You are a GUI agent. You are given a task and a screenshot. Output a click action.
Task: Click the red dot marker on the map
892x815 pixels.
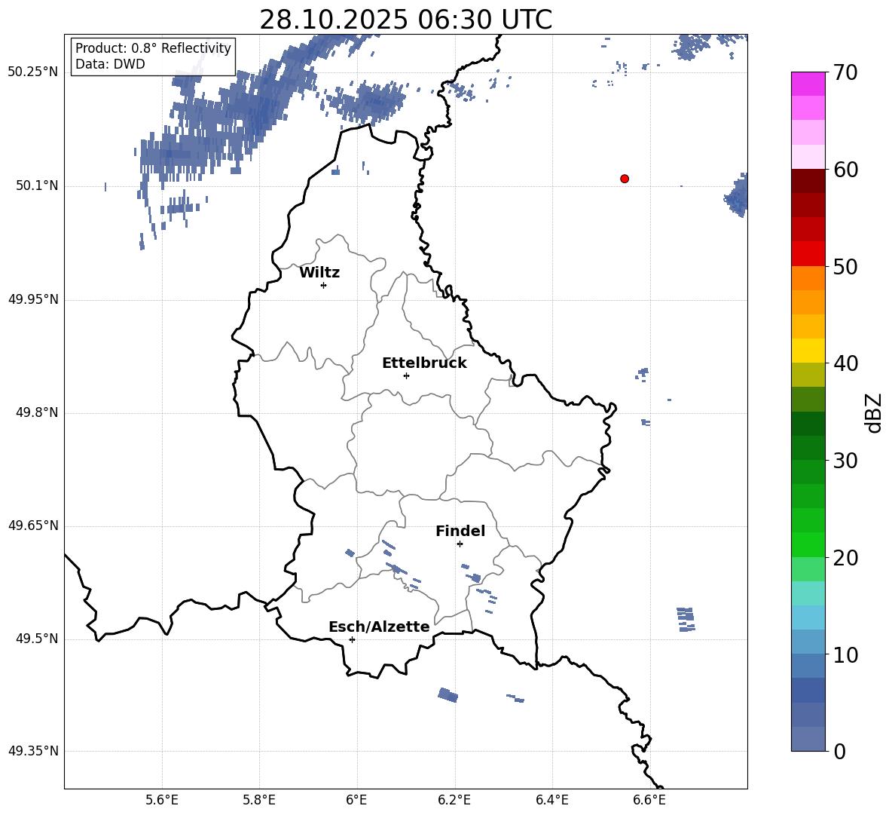coord(625,179)
